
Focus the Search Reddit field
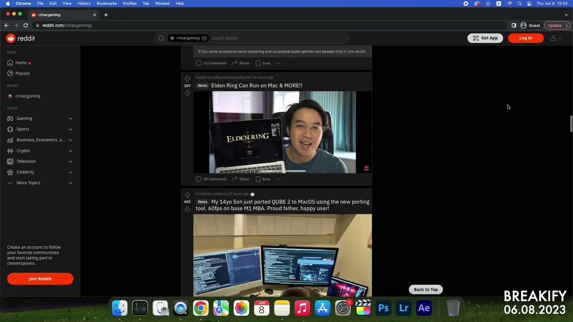[278, 38]
